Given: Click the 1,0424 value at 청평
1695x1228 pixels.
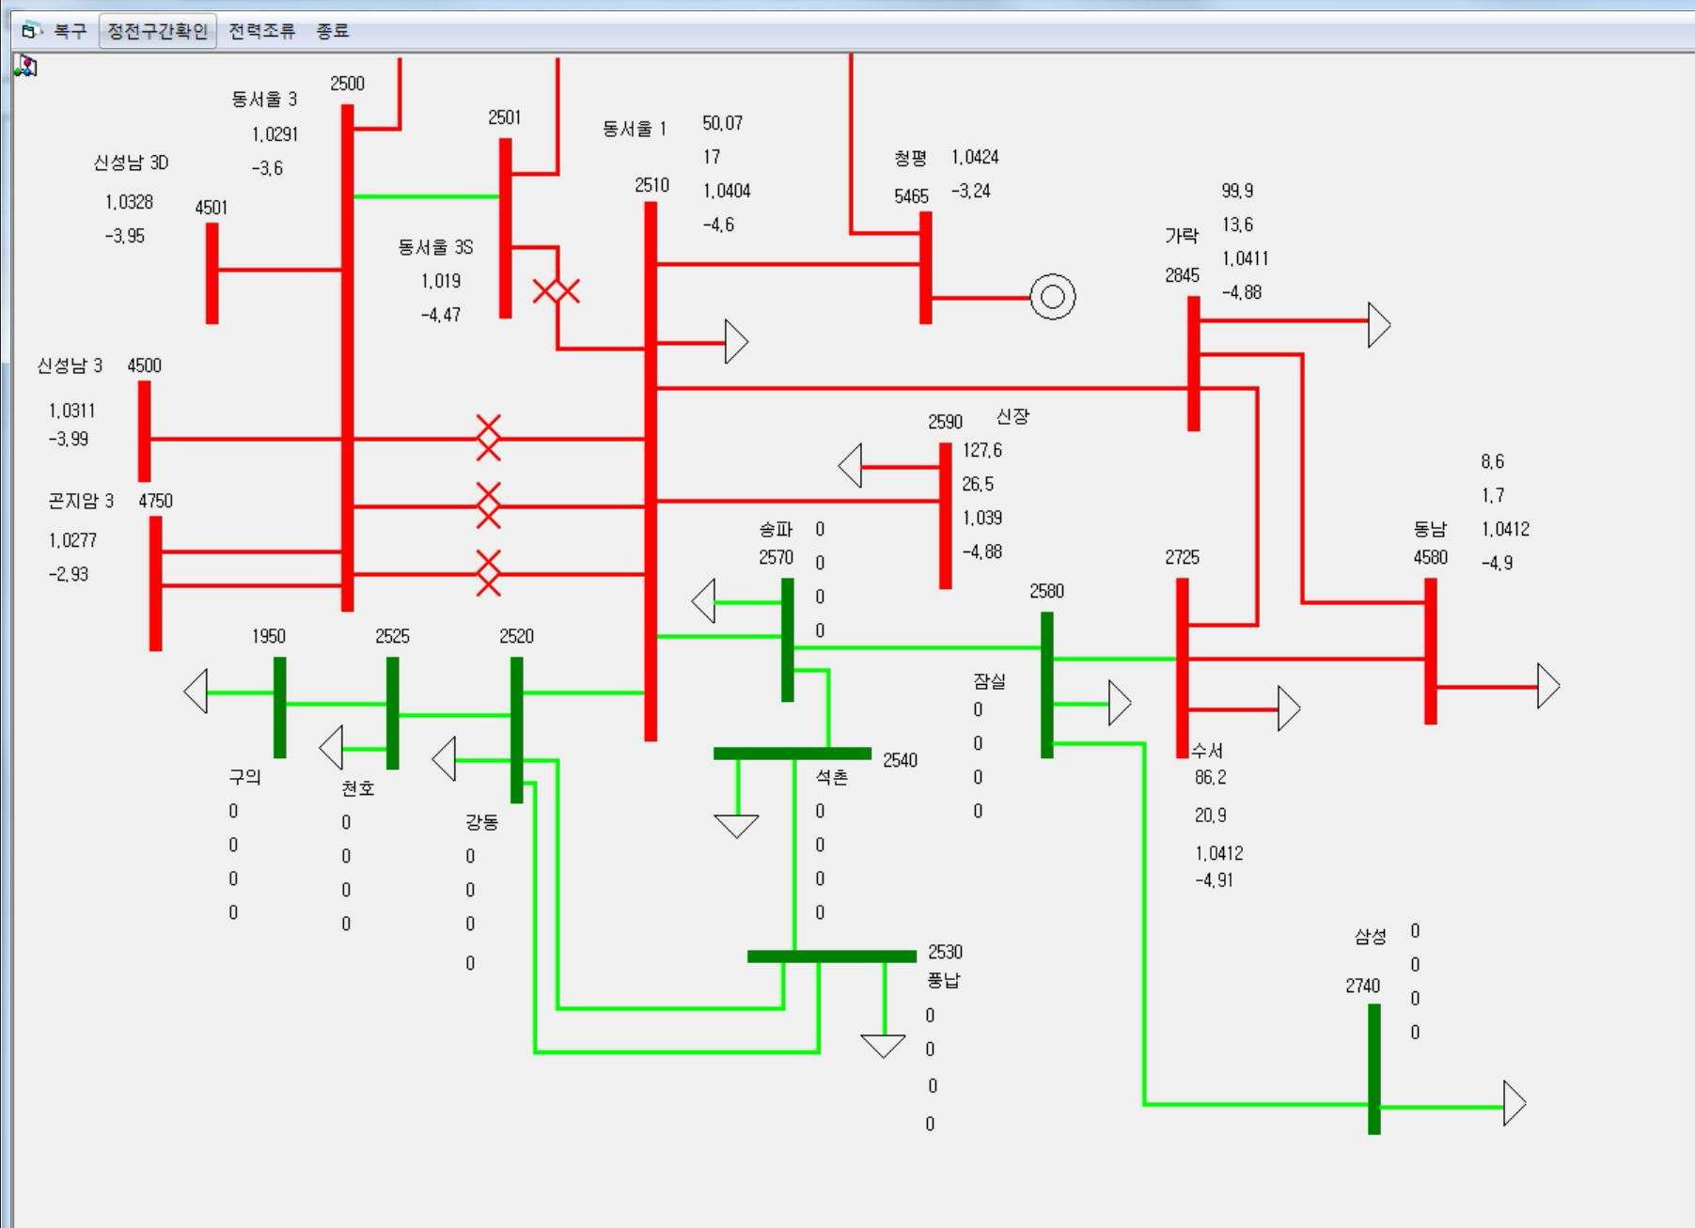Looking at the screenshot, I should click(x=975, y=157).
